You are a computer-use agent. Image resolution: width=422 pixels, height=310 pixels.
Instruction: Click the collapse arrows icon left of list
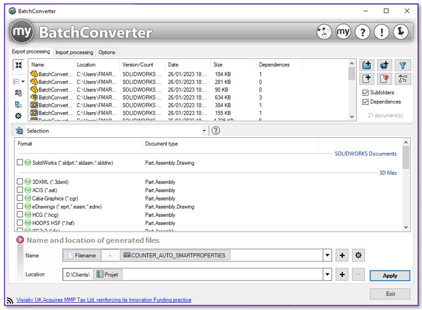pyautogui.click(x=18, y=65)
